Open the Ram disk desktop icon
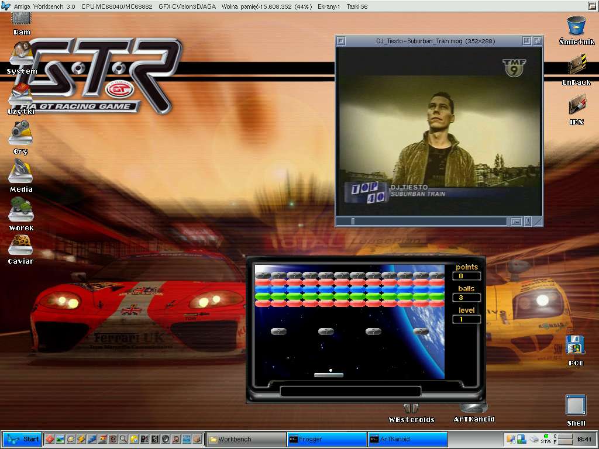 point(22,23)
